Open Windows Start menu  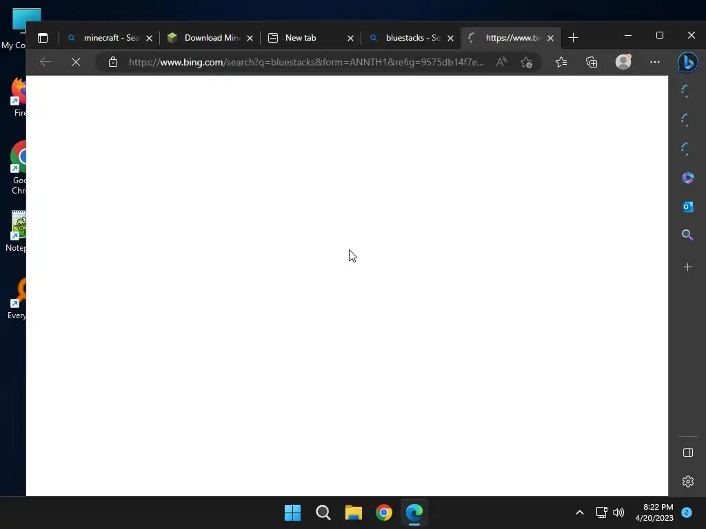[x=292, y=512]
